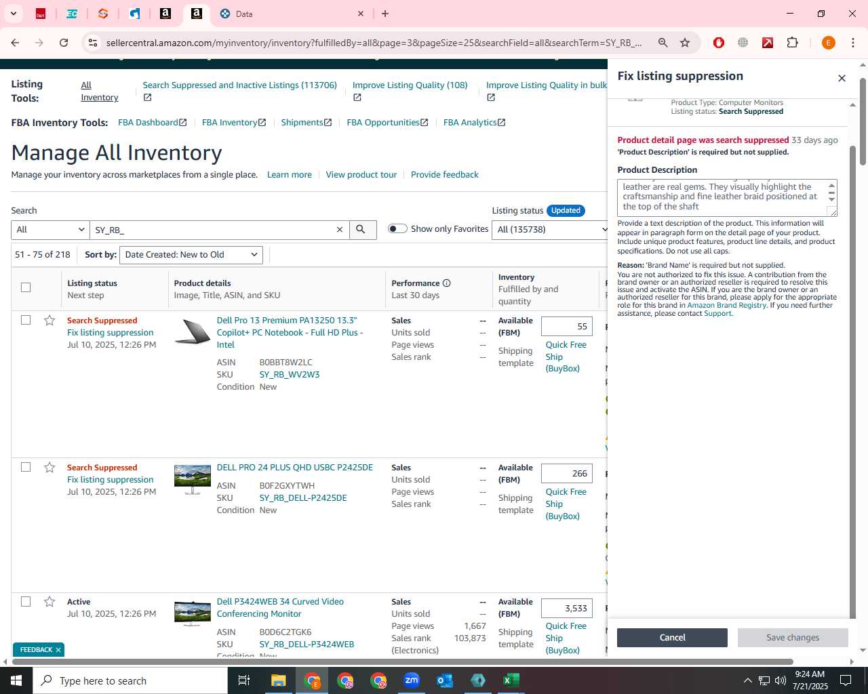Open Task View on taskbar
Viewport: 868px width, 694px height.
(x=244, y=680)
